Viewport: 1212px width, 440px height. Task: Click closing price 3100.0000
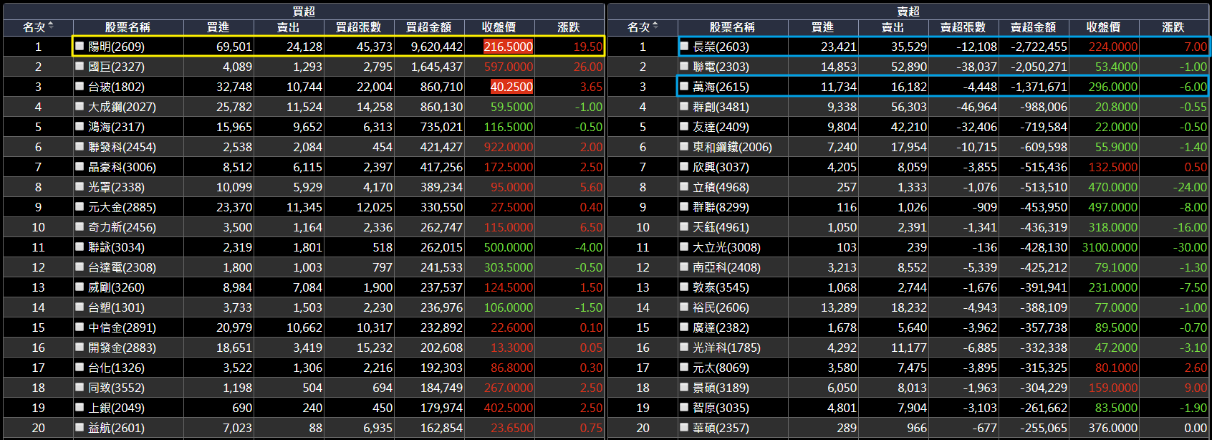(1110, 247)
